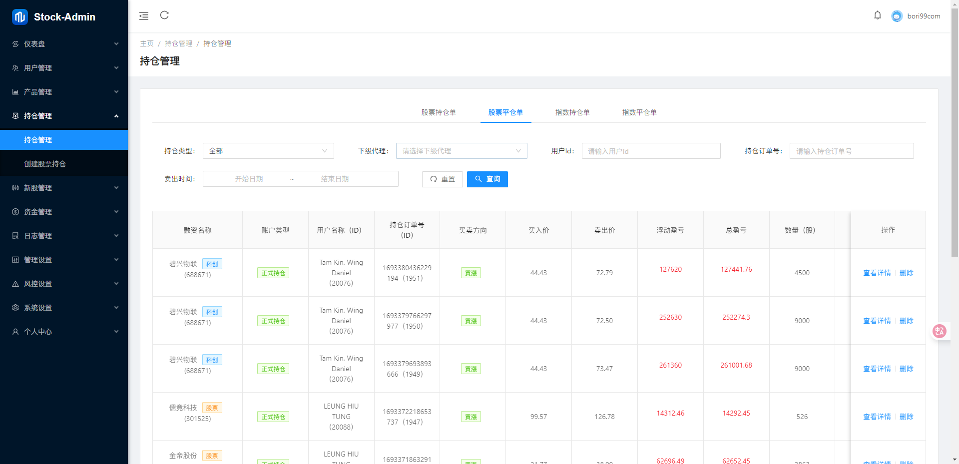
Task: Delete the order row with ID 1951
Action: pyautogui.click(x=907, y=273)
